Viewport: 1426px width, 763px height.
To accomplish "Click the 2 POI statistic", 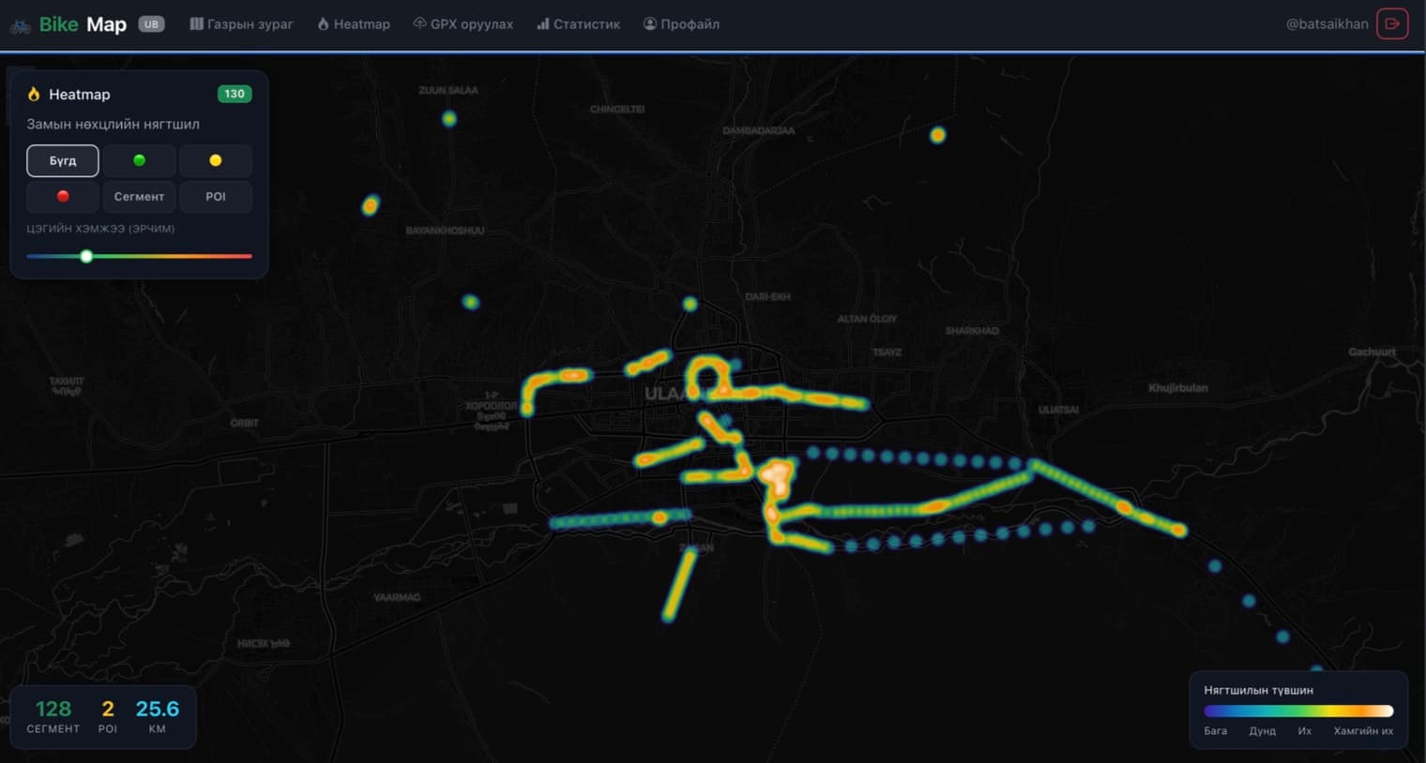I will (108, 716).
